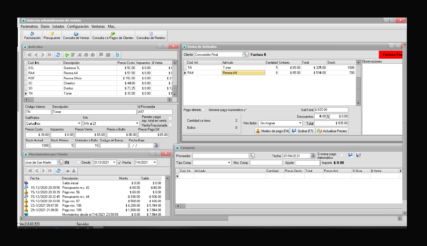This screenshot has width=427, height=246.
Task: Expand the SubRubro dropdown
Action: (79, 123)
